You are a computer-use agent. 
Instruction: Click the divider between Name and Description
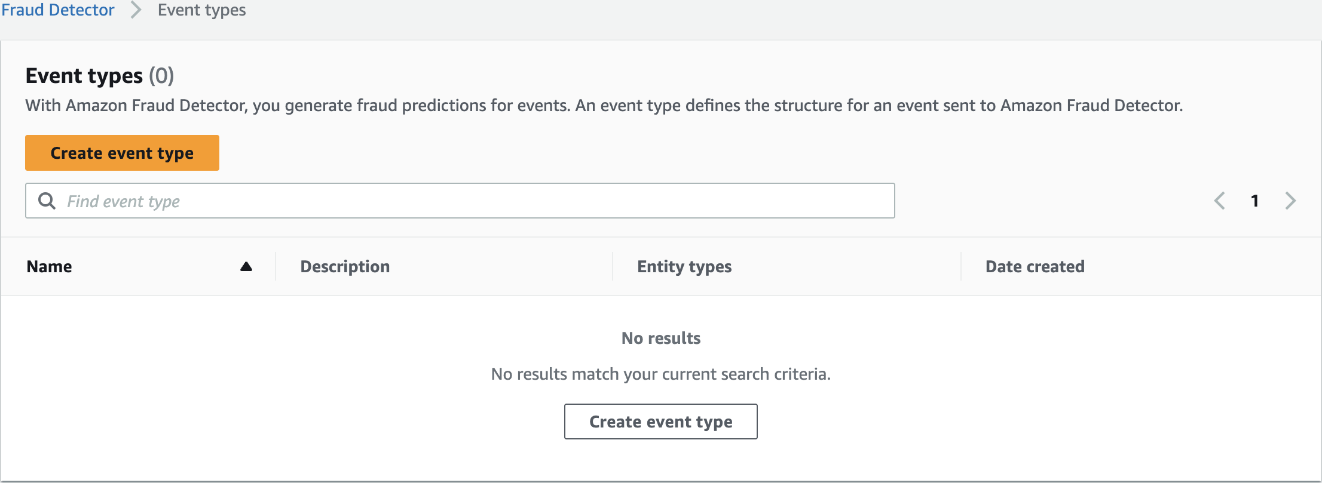(x=276, y=266)
